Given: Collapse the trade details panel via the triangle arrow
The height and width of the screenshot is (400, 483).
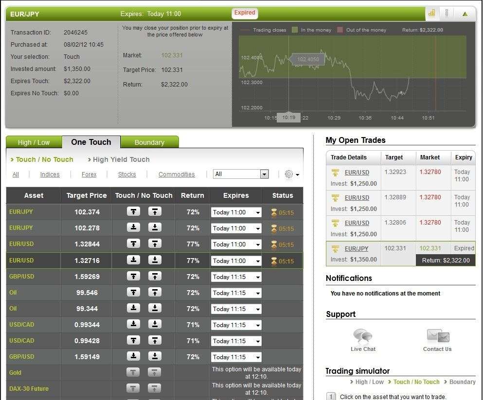Looking at the screenshot, I should [x=465, y=13].
